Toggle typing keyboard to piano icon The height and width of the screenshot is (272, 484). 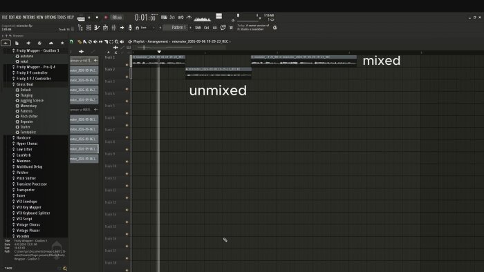(x=165, y=17)
